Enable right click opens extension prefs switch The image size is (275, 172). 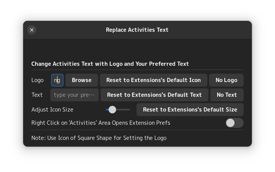tap(234, 123)
